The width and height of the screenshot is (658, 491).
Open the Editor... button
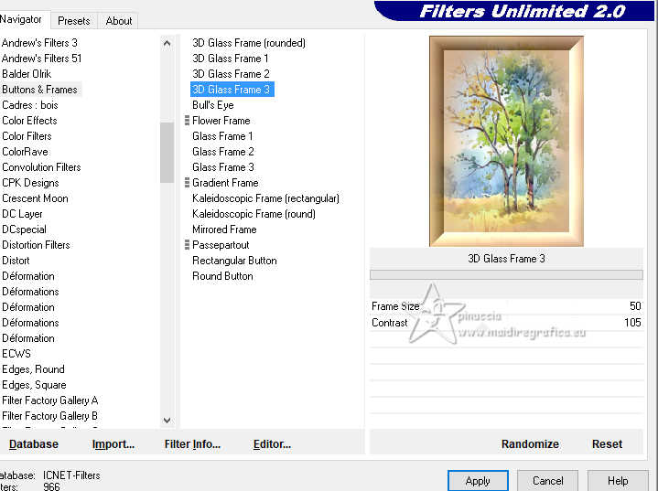(x=272, y=443)
